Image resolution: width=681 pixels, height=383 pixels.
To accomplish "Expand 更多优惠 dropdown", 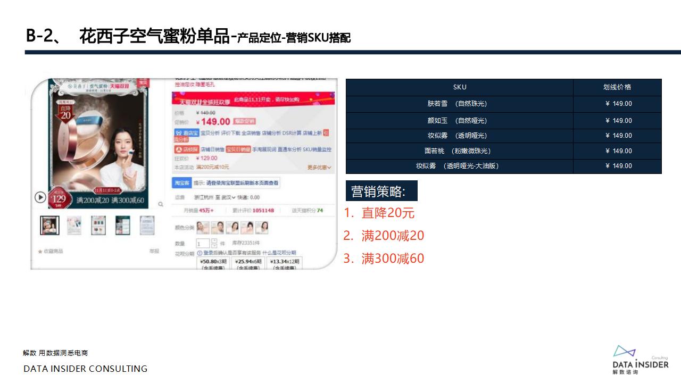I will (x=319, y=168).
